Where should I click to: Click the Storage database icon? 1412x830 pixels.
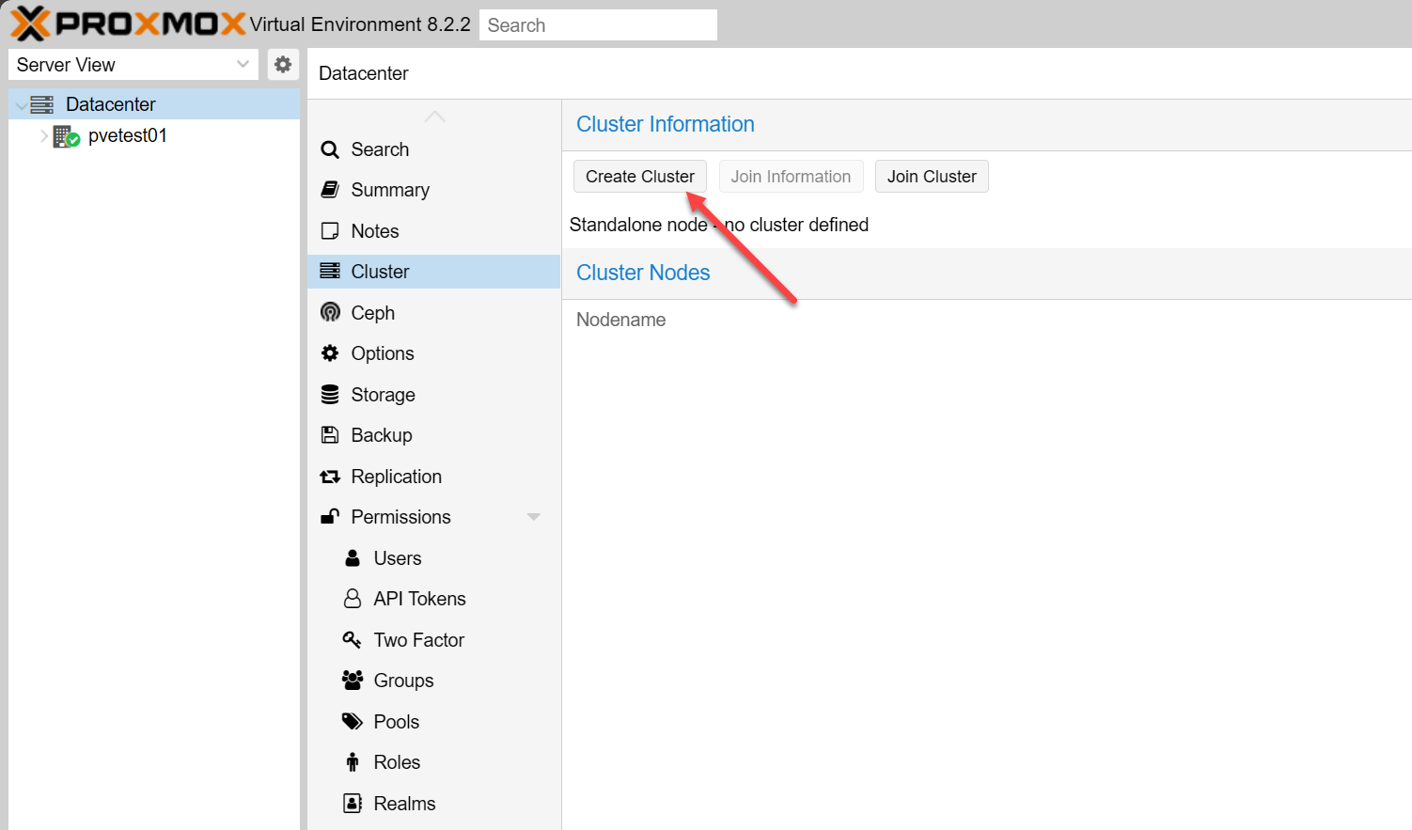coord(330,395)
